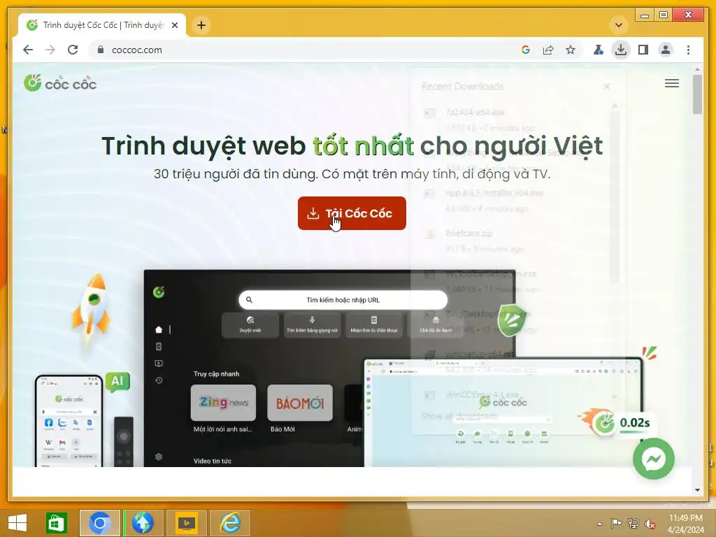Open the Action Center flag icon

point(616,523)
